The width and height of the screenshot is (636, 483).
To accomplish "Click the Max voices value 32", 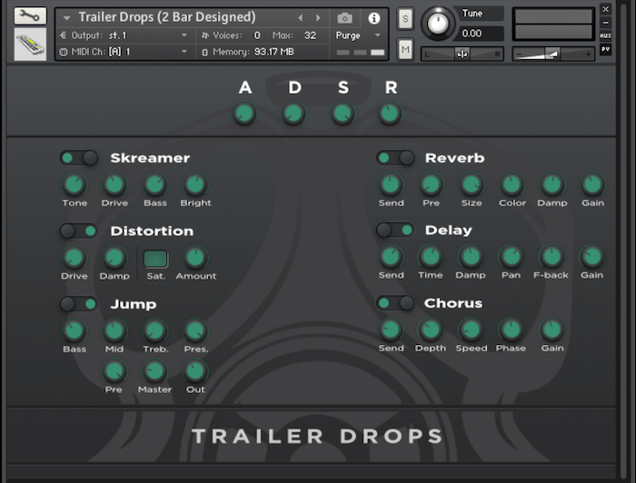I will click(x=311, y=35).
